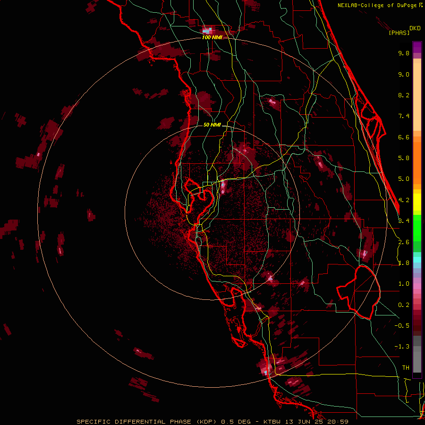Click the 8.2 value on the color scale
The height and width of the screenshot is (425, 425).
(x=404, y=95)
